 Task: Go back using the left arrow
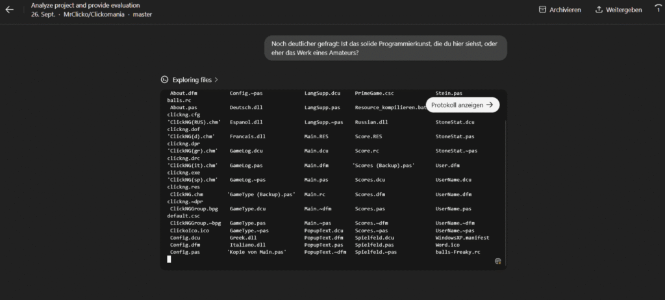pos(9,10)
